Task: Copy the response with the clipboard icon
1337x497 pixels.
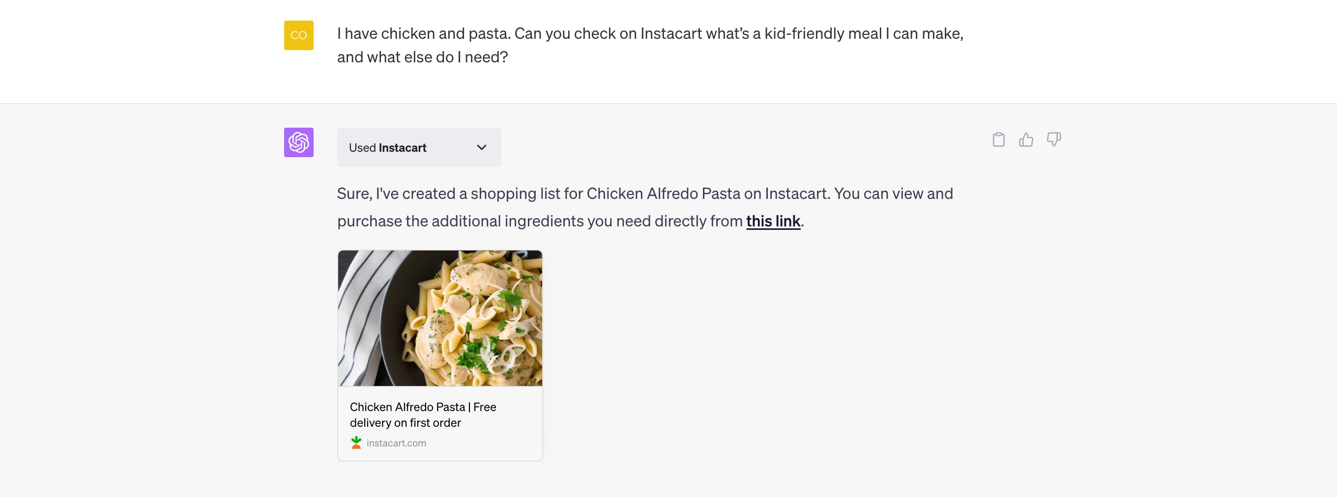Action: (x=998, y=139)
